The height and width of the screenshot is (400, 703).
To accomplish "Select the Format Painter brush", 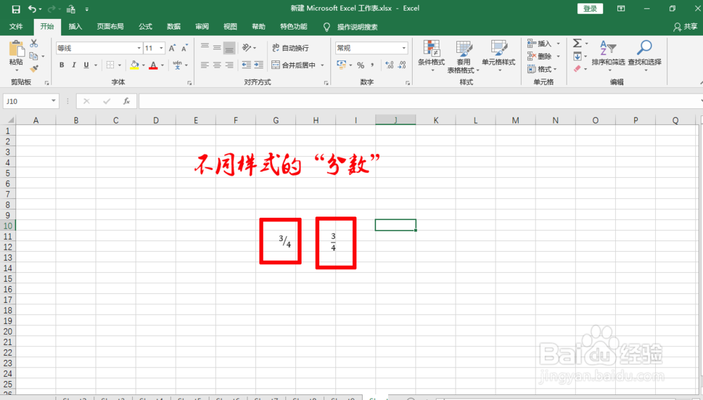I will pyautogui.click(x=34, y=69).
